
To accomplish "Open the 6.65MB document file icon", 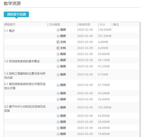I will [58, 48].
